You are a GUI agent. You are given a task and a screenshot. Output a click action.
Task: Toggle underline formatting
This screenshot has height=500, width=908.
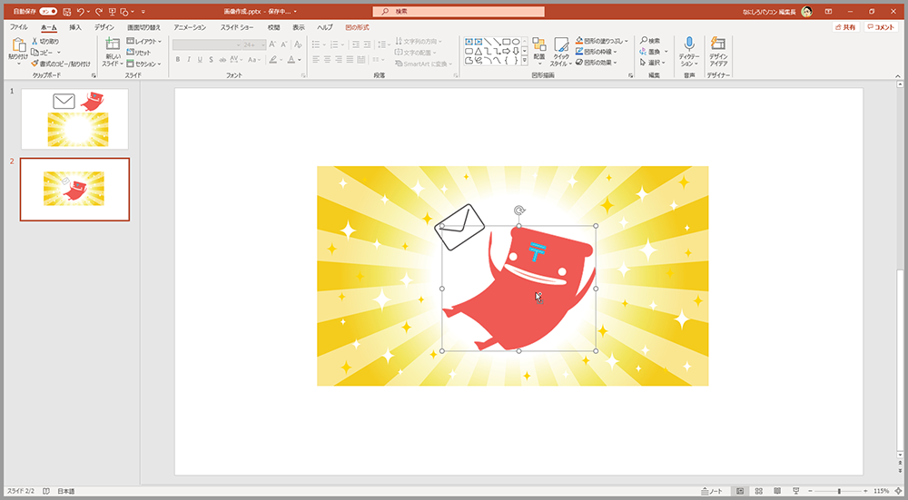200,60
